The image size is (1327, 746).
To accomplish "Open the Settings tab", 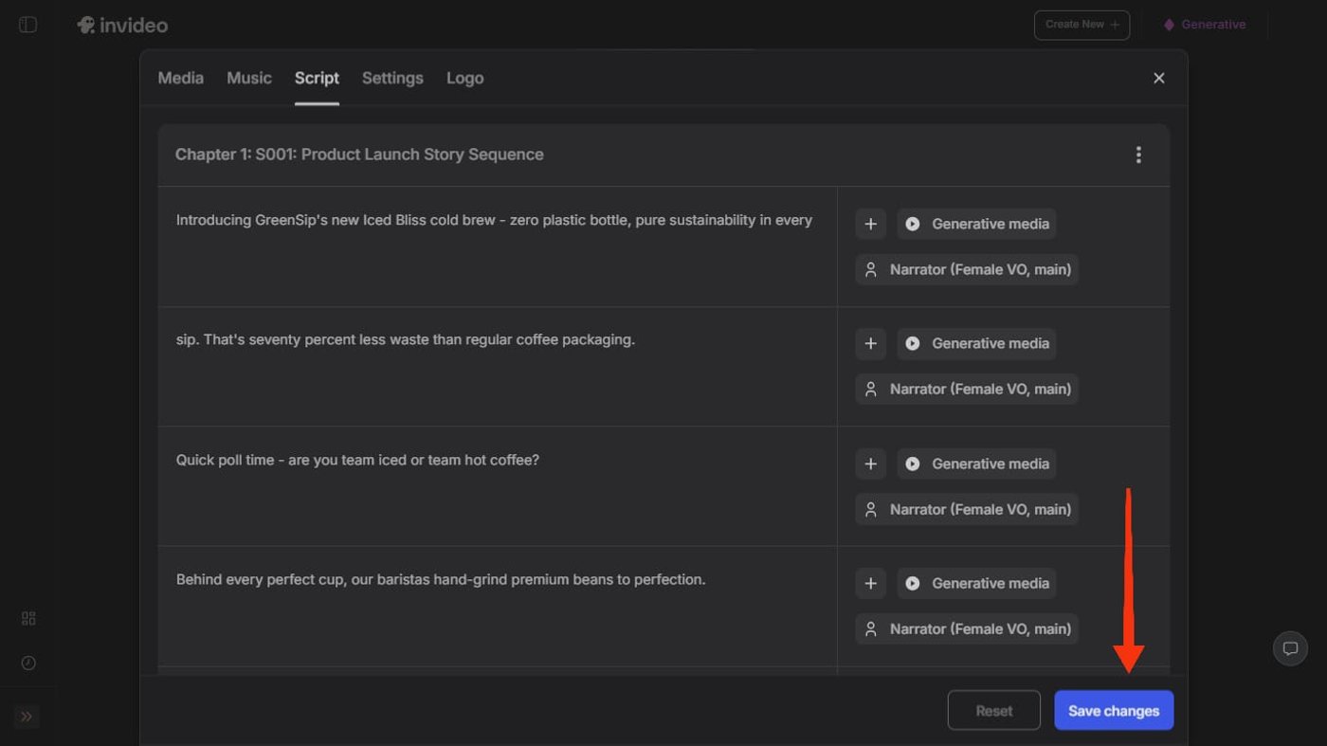I will pyautogui.click(x=392, y=79).
